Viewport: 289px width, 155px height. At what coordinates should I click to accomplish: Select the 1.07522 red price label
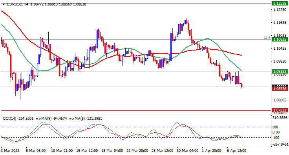coord(280,110)
